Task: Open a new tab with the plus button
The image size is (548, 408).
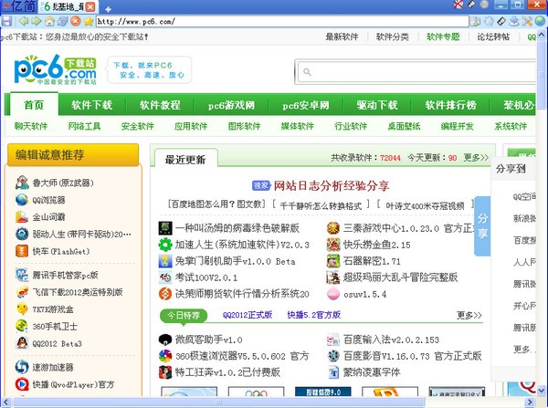Action: click(109, 9)
